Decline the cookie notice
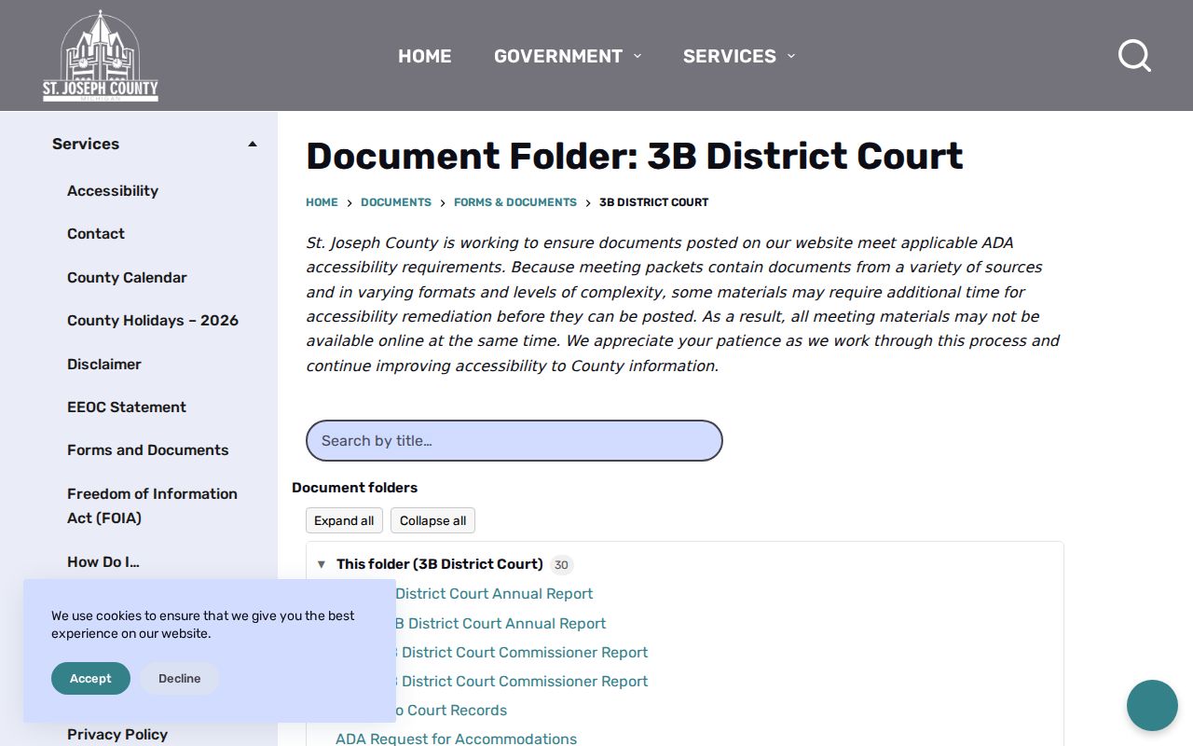The height and width of the screenshot is (746, 1193). coord(180,679)
